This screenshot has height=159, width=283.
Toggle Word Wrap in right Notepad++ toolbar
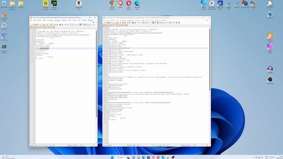[149, 23]
